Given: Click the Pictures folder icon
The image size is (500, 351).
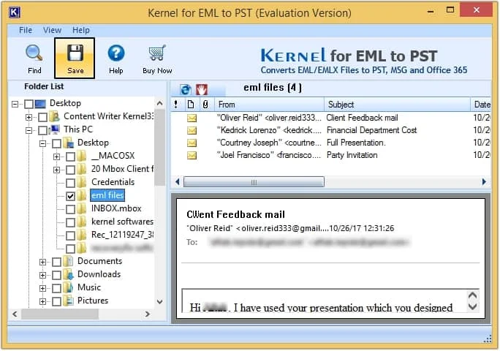Looking at the screenshot, I should click(68, 301).
